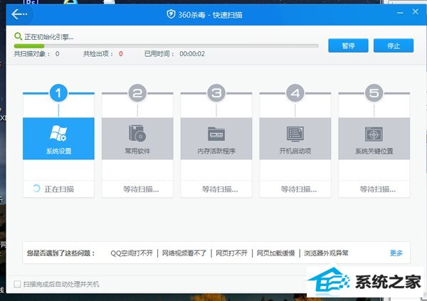The image size is (427, 301).
Task: Click the scan progress bar
Action: point(166,46)
